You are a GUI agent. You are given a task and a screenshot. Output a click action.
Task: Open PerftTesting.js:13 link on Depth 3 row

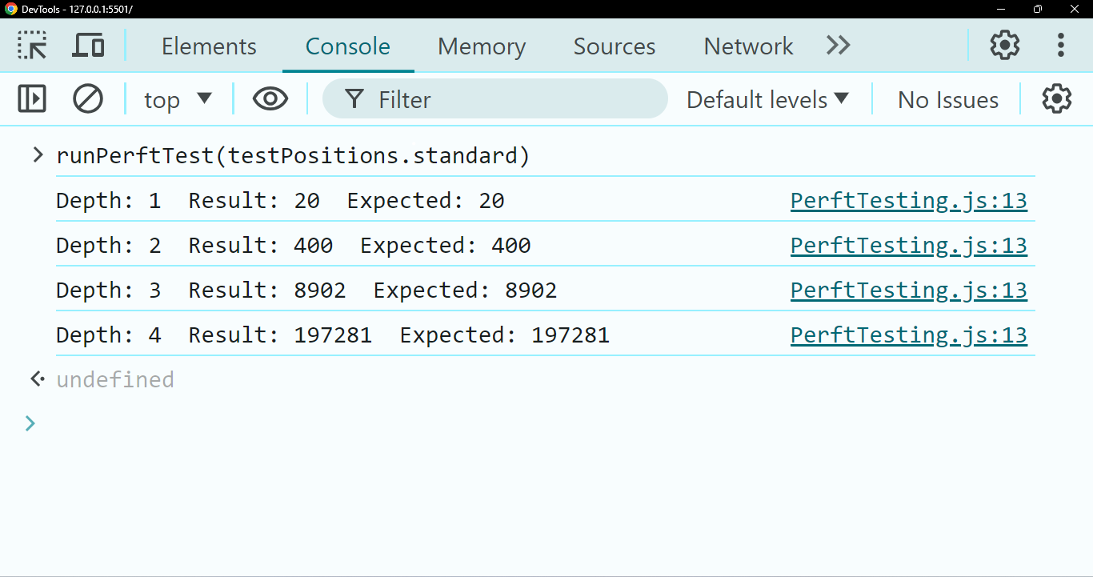tap(909, 290)
